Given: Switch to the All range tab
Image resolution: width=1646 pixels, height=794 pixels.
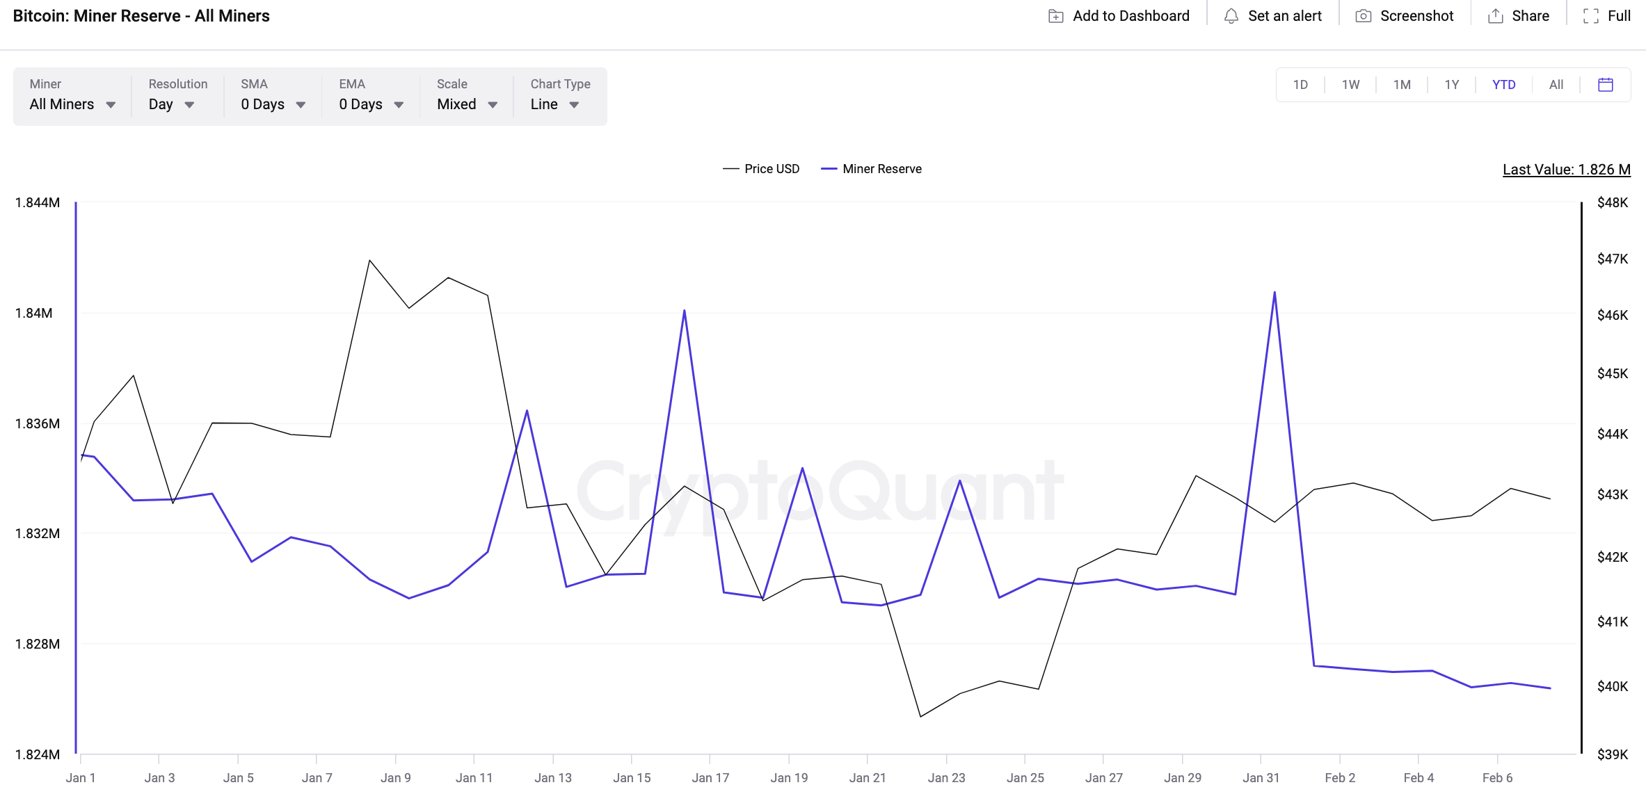Looking at the screenshot, I should [x=1556, y=85].
